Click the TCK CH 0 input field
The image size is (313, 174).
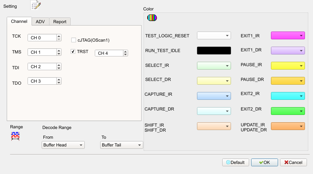(x=42, y=38)
